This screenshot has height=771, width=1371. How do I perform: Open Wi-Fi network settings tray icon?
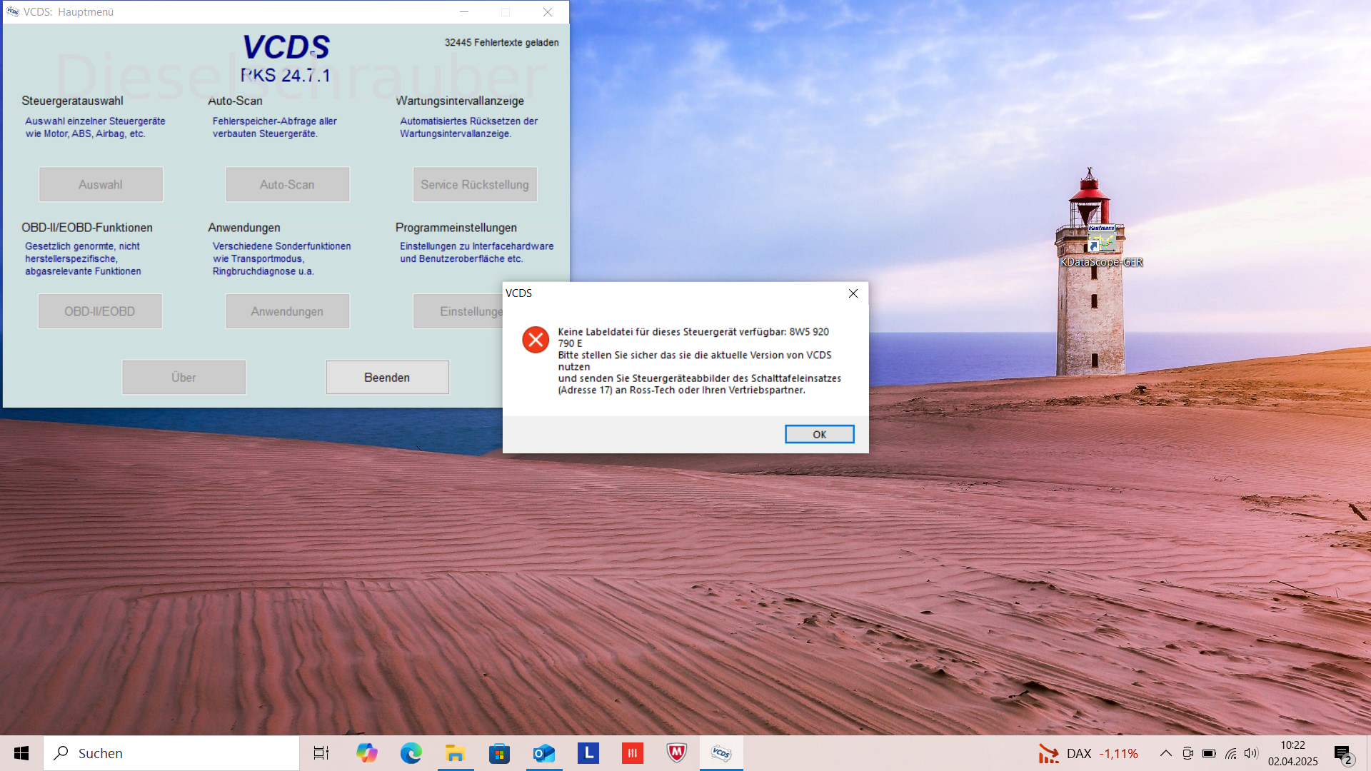[x=1230, y=753]
